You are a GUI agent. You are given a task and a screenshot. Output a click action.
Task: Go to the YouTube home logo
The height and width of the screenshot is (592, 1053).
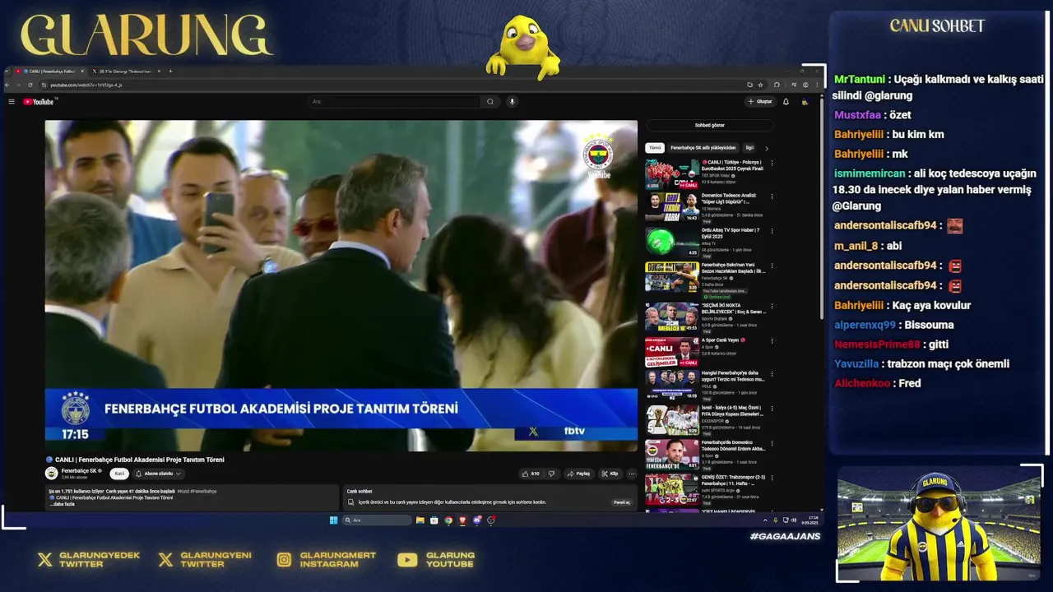click(39, 102)
